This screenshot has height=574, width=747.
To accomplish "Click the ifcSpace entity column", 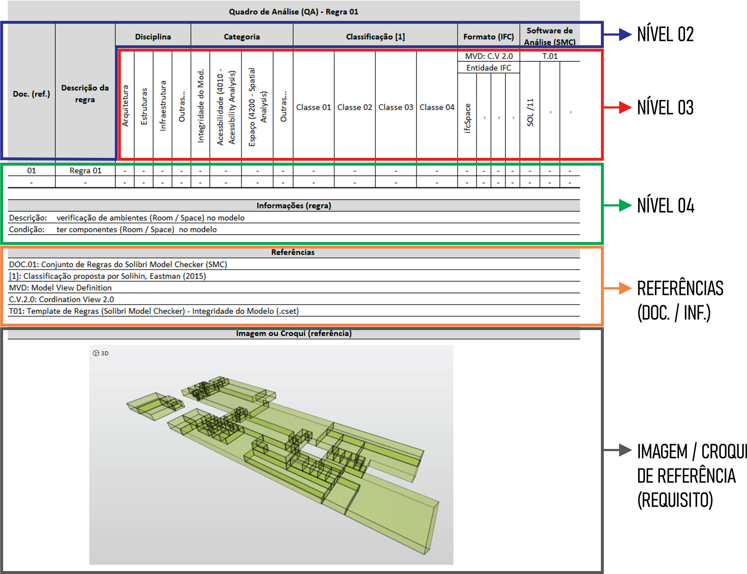I will click(x=467, y=118).
